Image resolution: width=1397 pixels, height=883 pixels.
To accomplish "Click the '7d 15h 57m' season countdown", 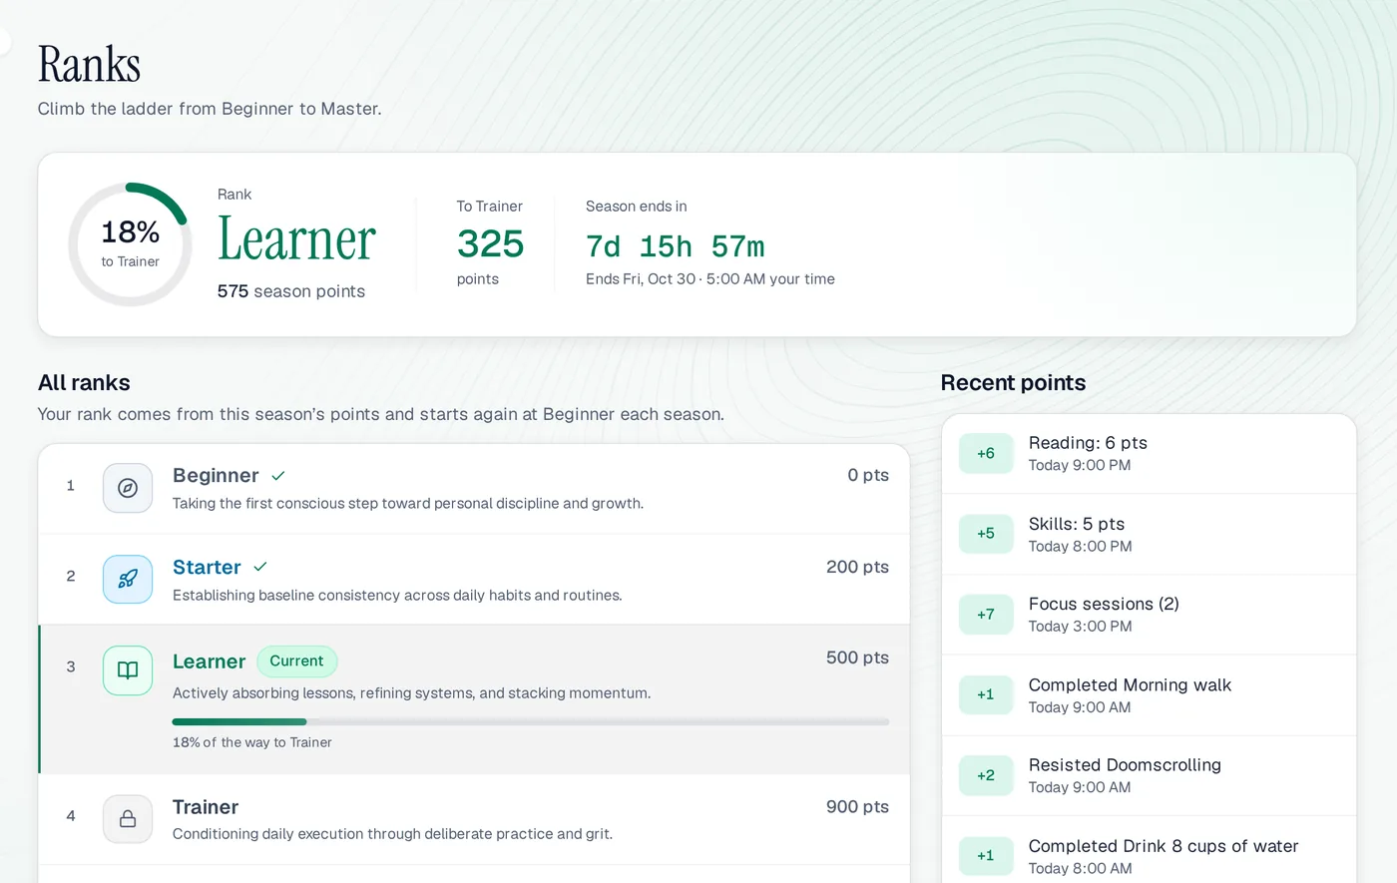I will coord(676,245).
